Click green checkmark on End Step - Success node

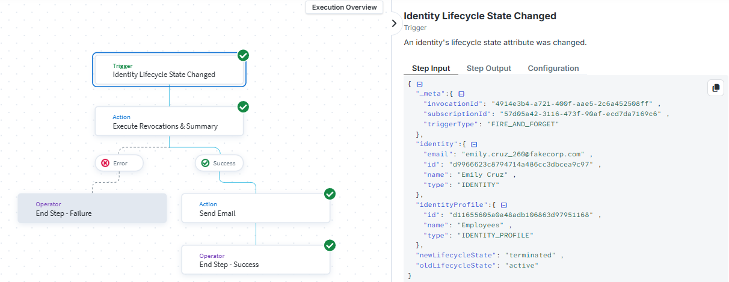click(330, 245)
